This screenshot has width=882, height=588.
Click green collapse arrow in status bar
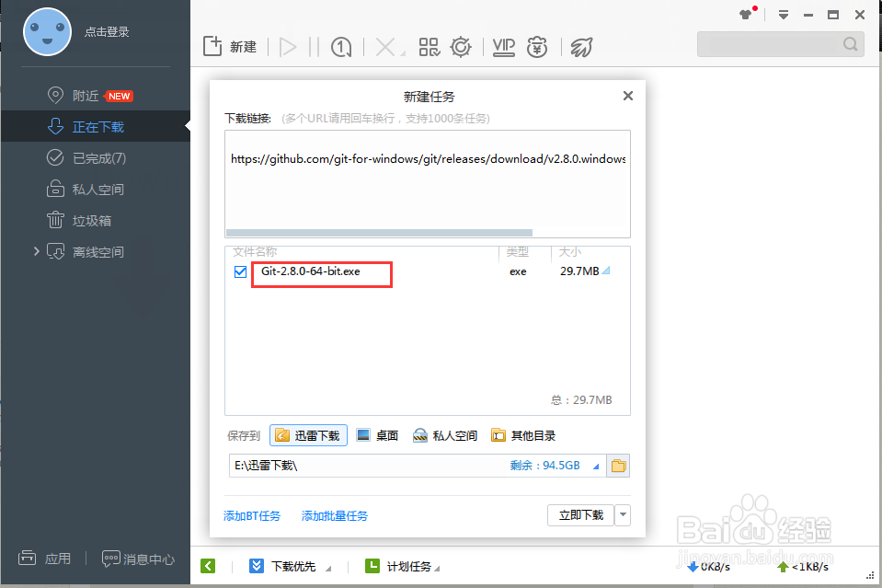(208, 566)
